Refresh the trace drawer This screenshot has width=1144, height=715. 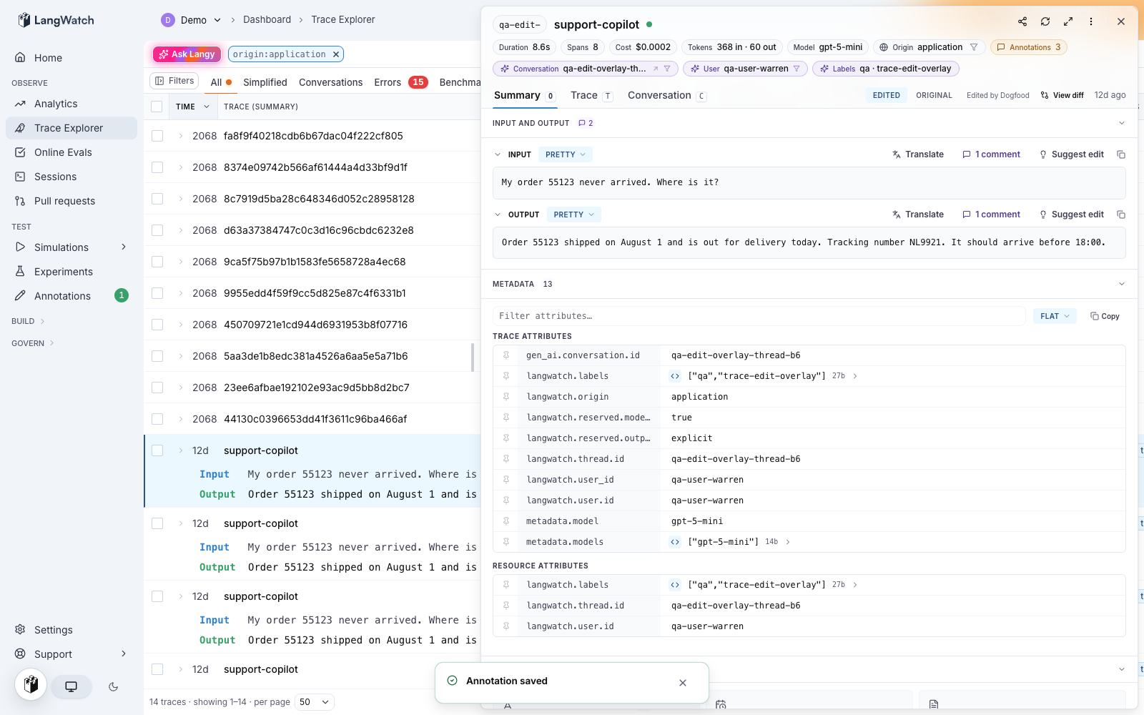pyautogui.click(x=1045, y=21)
